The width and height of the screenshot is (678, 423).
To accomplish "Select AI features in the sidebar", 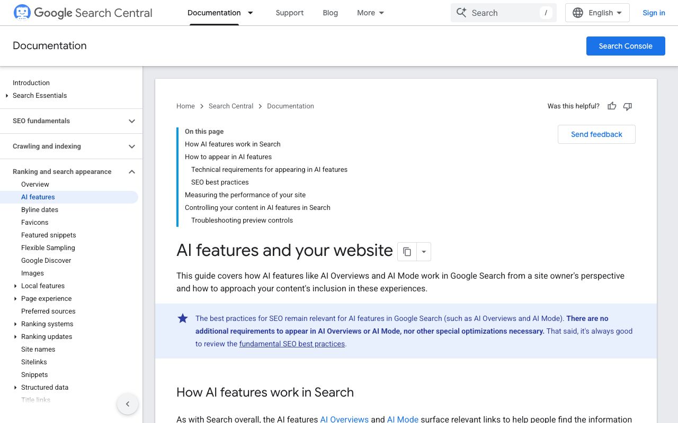I will point(69,197).
